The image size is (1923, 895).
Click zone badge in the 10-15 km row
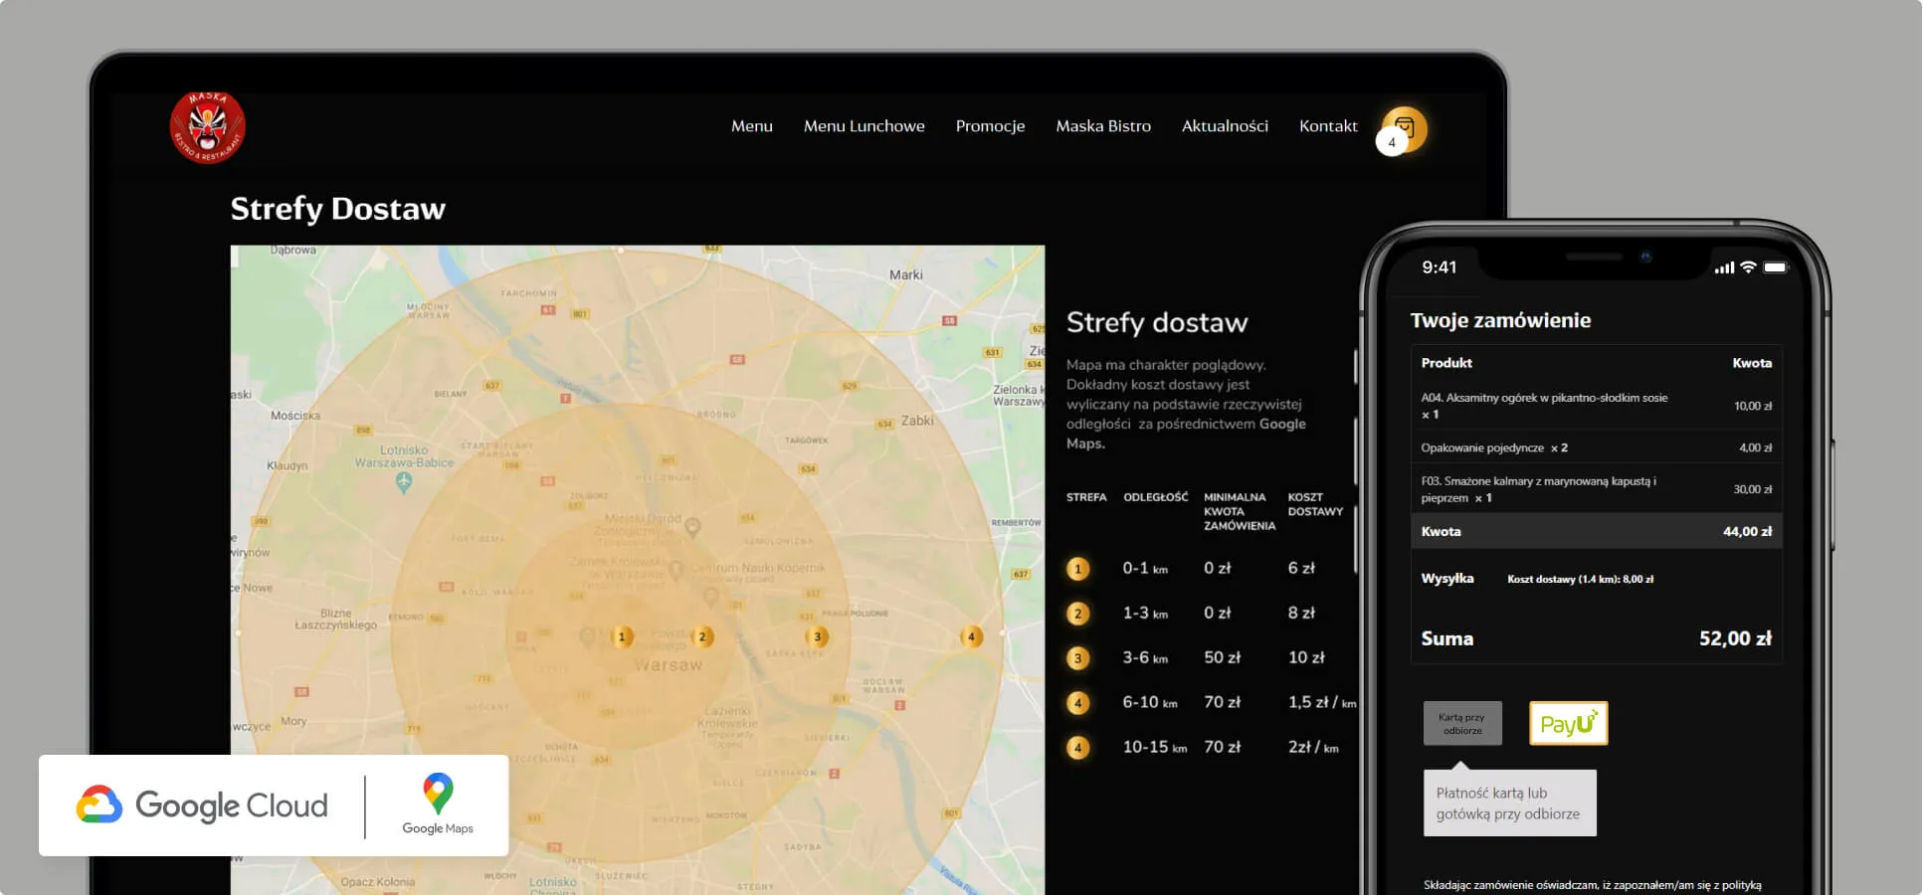(x=1077, y=748)
